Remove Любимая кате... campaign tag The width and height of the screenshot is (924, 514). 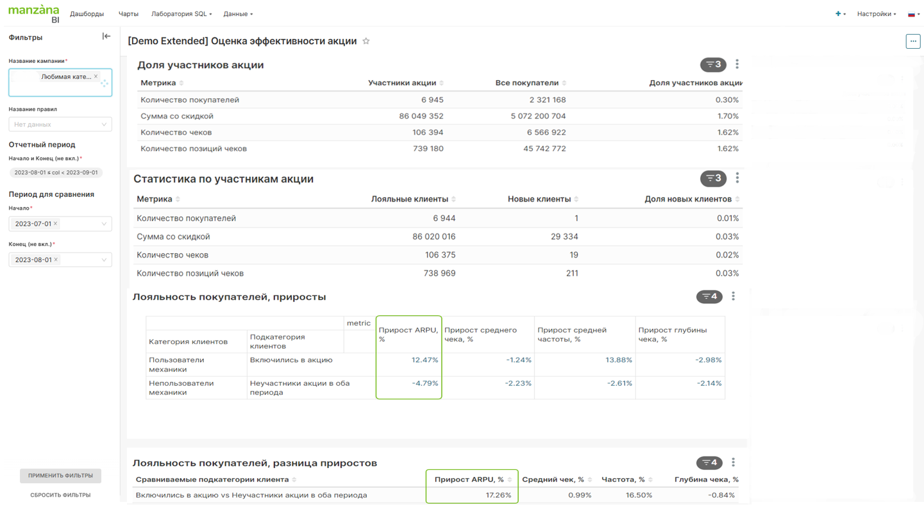point(96,76)
